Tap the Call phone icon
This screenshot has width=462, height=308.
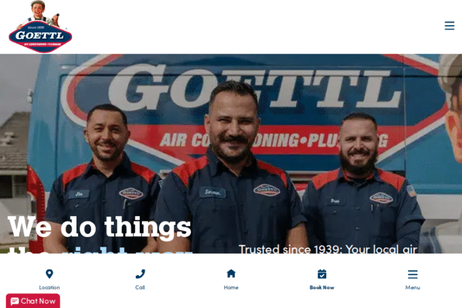[140, 274]
